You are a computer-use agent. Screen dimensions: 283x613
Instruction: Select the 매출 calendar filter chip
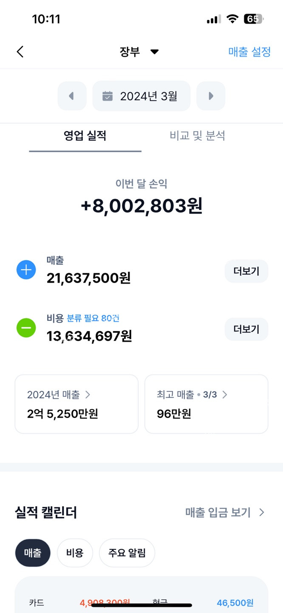[x=33, y=553]
